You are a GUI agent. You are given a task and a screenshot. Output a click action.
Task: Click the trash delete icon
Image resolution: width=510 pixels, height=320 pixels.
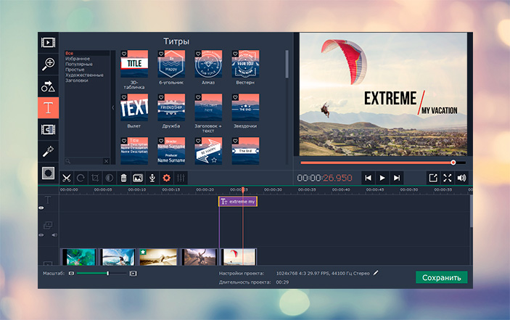point(123,177)
